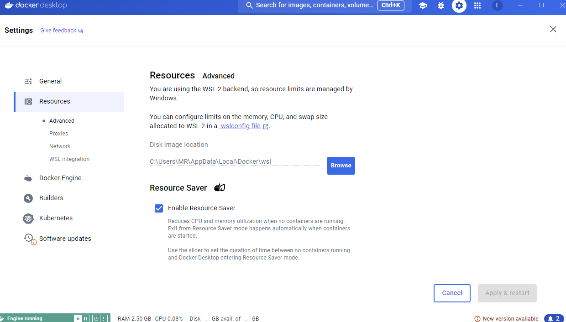Click the Disk available status text
The width and height of the screenshot is (566, 322).
point(224,319)
